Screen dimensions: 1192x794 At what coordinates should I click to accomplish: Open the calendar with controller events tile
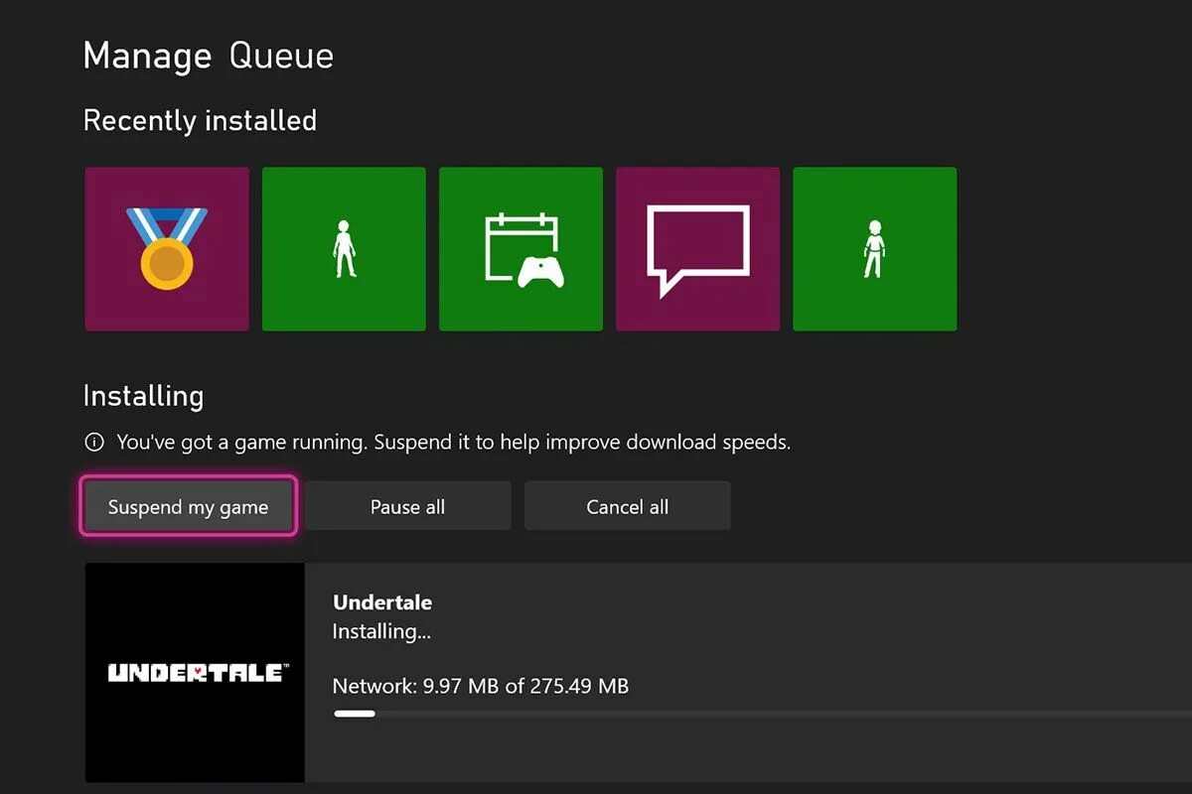tap(521, 249)
